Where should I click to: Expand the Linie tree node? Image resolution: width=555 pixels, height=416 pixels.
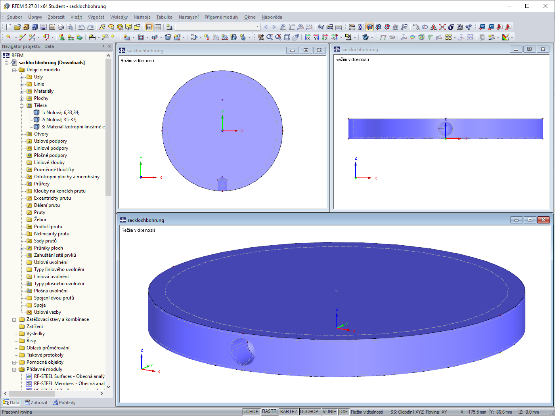[x=22, y=84]
